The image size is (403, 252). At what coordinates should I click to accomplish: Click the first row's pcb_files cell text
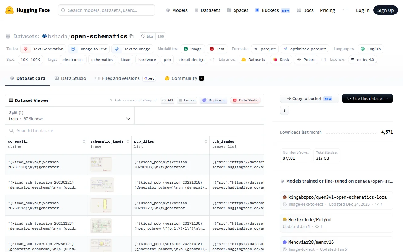[161, 164]
